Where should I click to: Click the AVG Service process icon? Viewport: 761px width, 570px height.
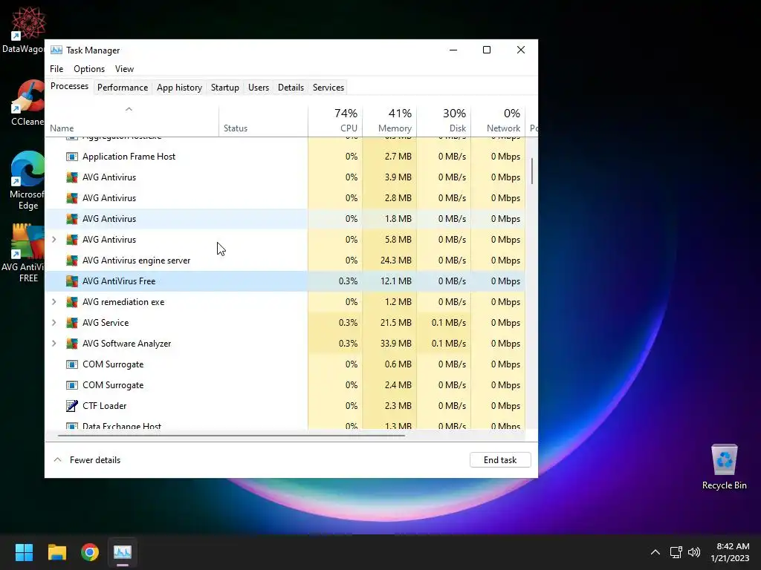(72, 323)
